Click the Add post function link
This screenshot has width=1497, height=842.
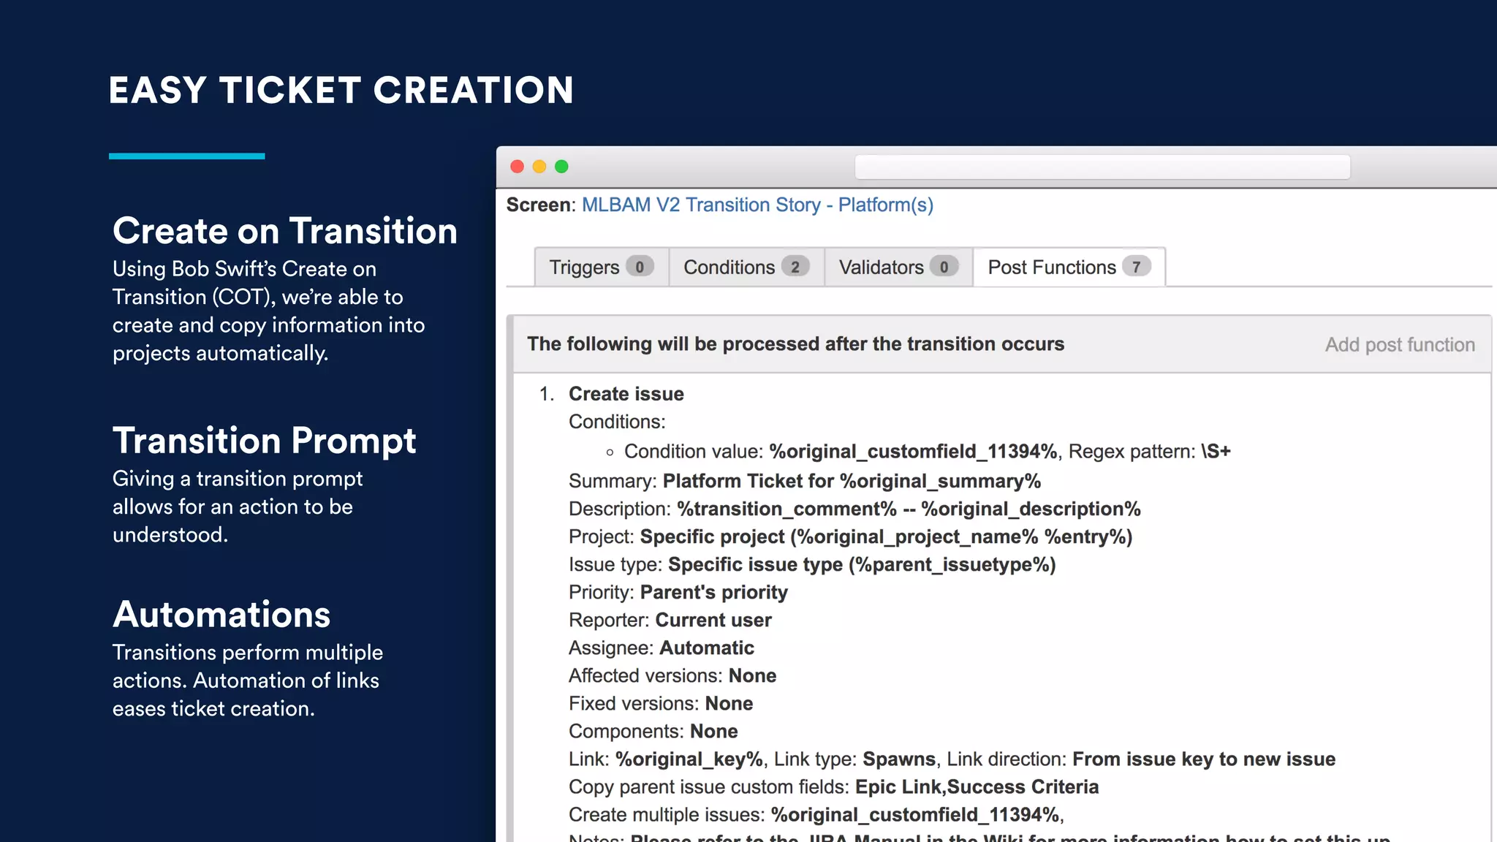click(1400, 344)
